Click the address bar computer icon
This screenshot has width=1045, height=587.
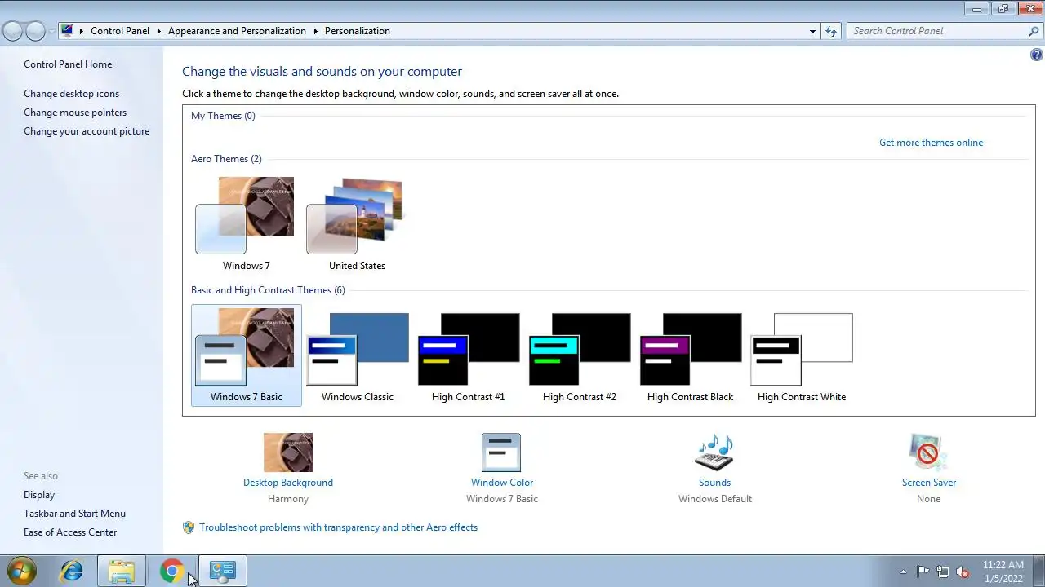[x=67, y=31]
